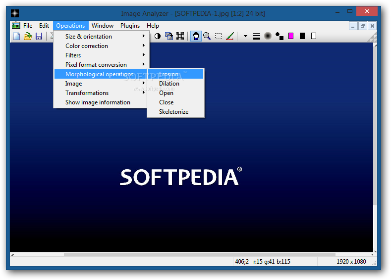Click the star icon in title bar
This screenshot has height=280, width=391.
pyautogui.click(x=15, y=13)
